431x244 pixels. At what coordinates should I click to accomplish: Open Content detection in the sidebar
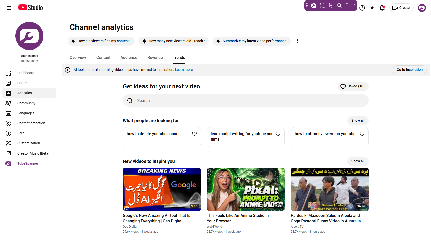tap(29, 123)
